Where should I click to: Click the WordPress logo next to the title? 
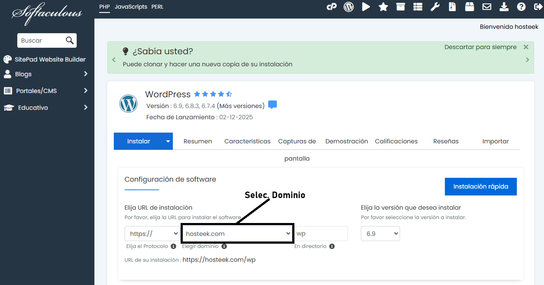128,104
